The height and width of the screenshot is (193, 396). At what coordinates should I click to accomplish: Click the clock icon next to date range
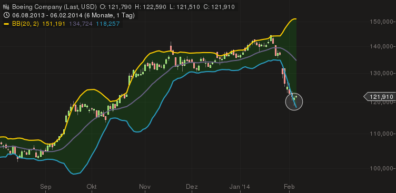coord(6,15)
